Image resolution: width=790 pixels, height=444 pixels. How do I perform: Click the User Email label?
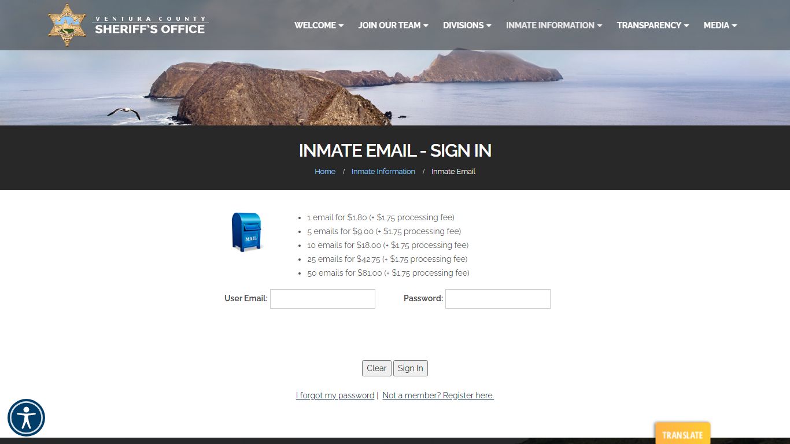pos(246,298)
